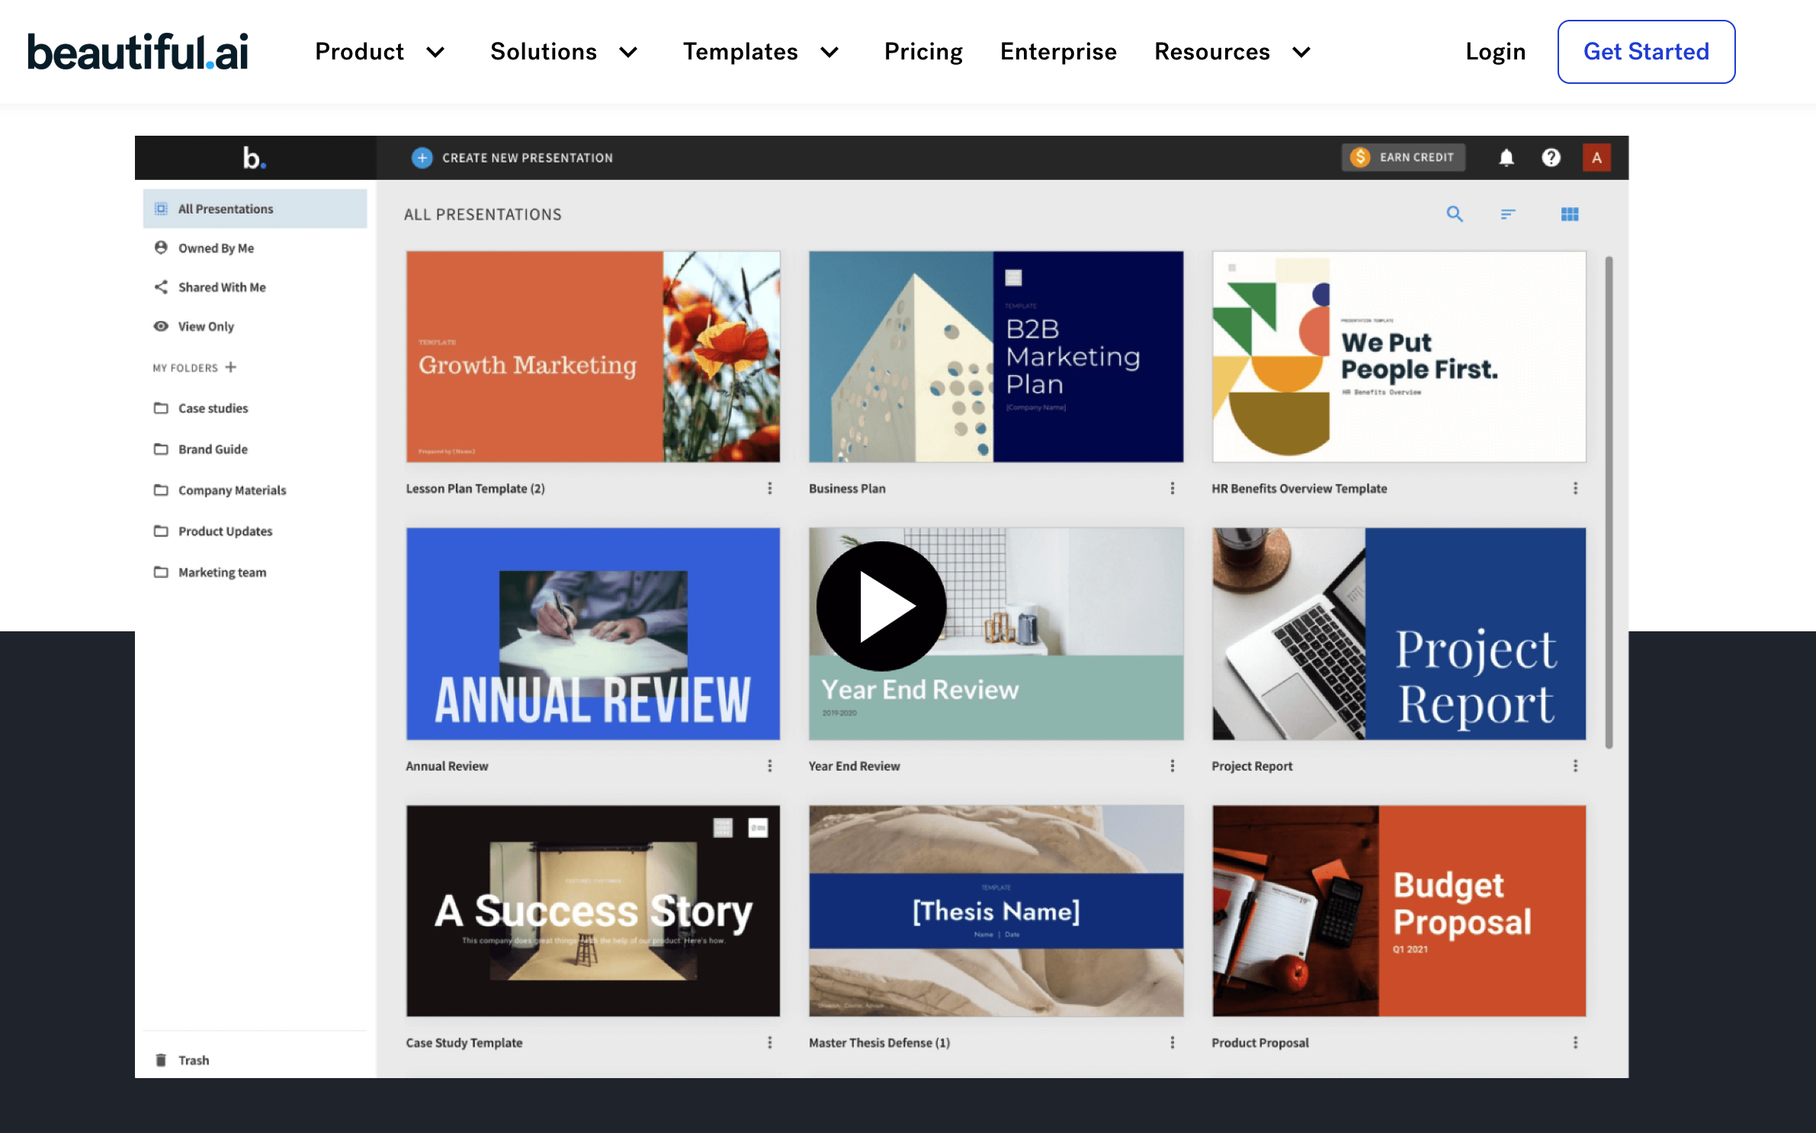Go to the Pricing page

click(x=923, y=52)
